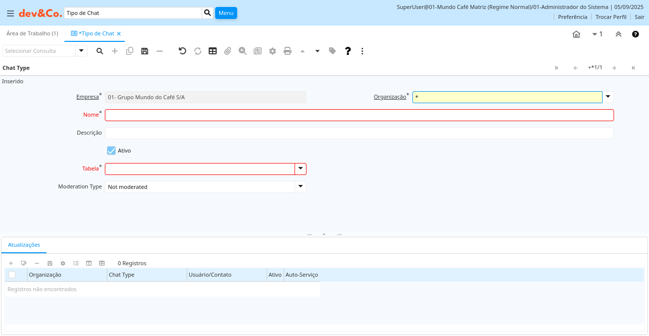Screen dimensions: 649x336
Task: Switch to the Área de Trabalho tab
Action: tap(32, 33)
